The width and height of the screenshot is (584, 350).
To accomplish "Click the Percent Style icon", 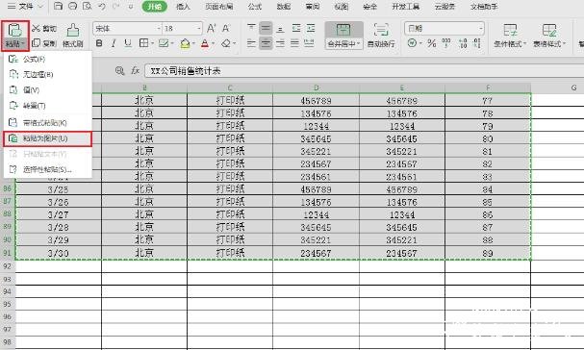I will 432,43.
